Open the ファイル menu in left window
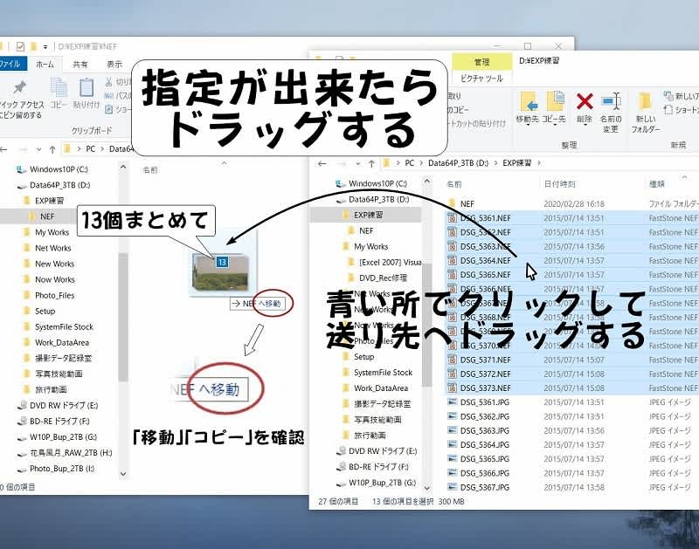 (10, 63)
